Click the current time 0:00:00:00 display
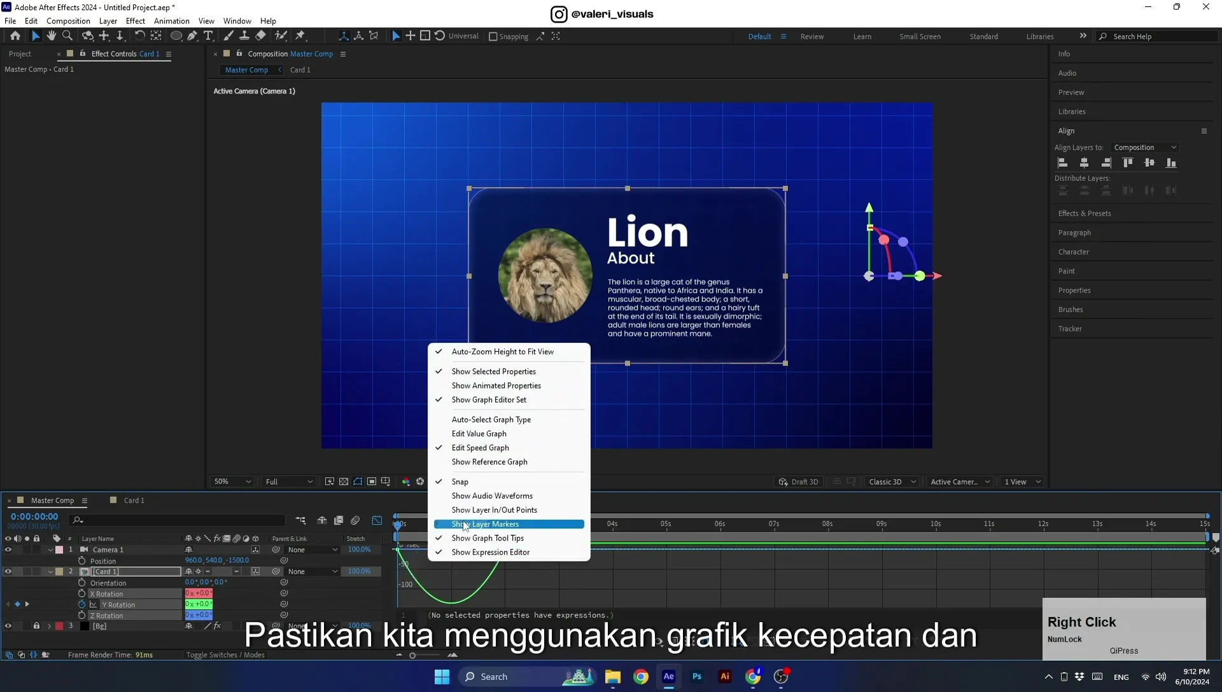Screen dimensions: 1222x692 (x=34, y=517)
